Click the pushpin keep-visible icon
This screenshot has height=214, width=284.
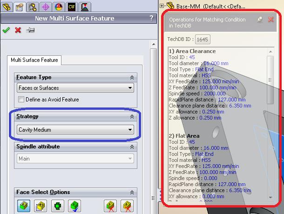(31, 30)
